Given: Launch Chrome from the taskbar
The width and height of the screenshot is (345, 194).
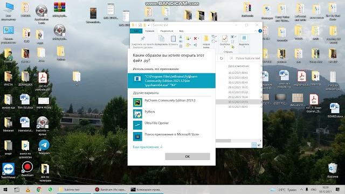Looking at the screenshot, I should (x=39, y=189).
